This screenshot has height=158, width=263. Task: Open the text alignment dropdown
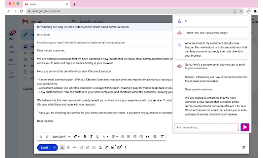click(x=115, y=137)
